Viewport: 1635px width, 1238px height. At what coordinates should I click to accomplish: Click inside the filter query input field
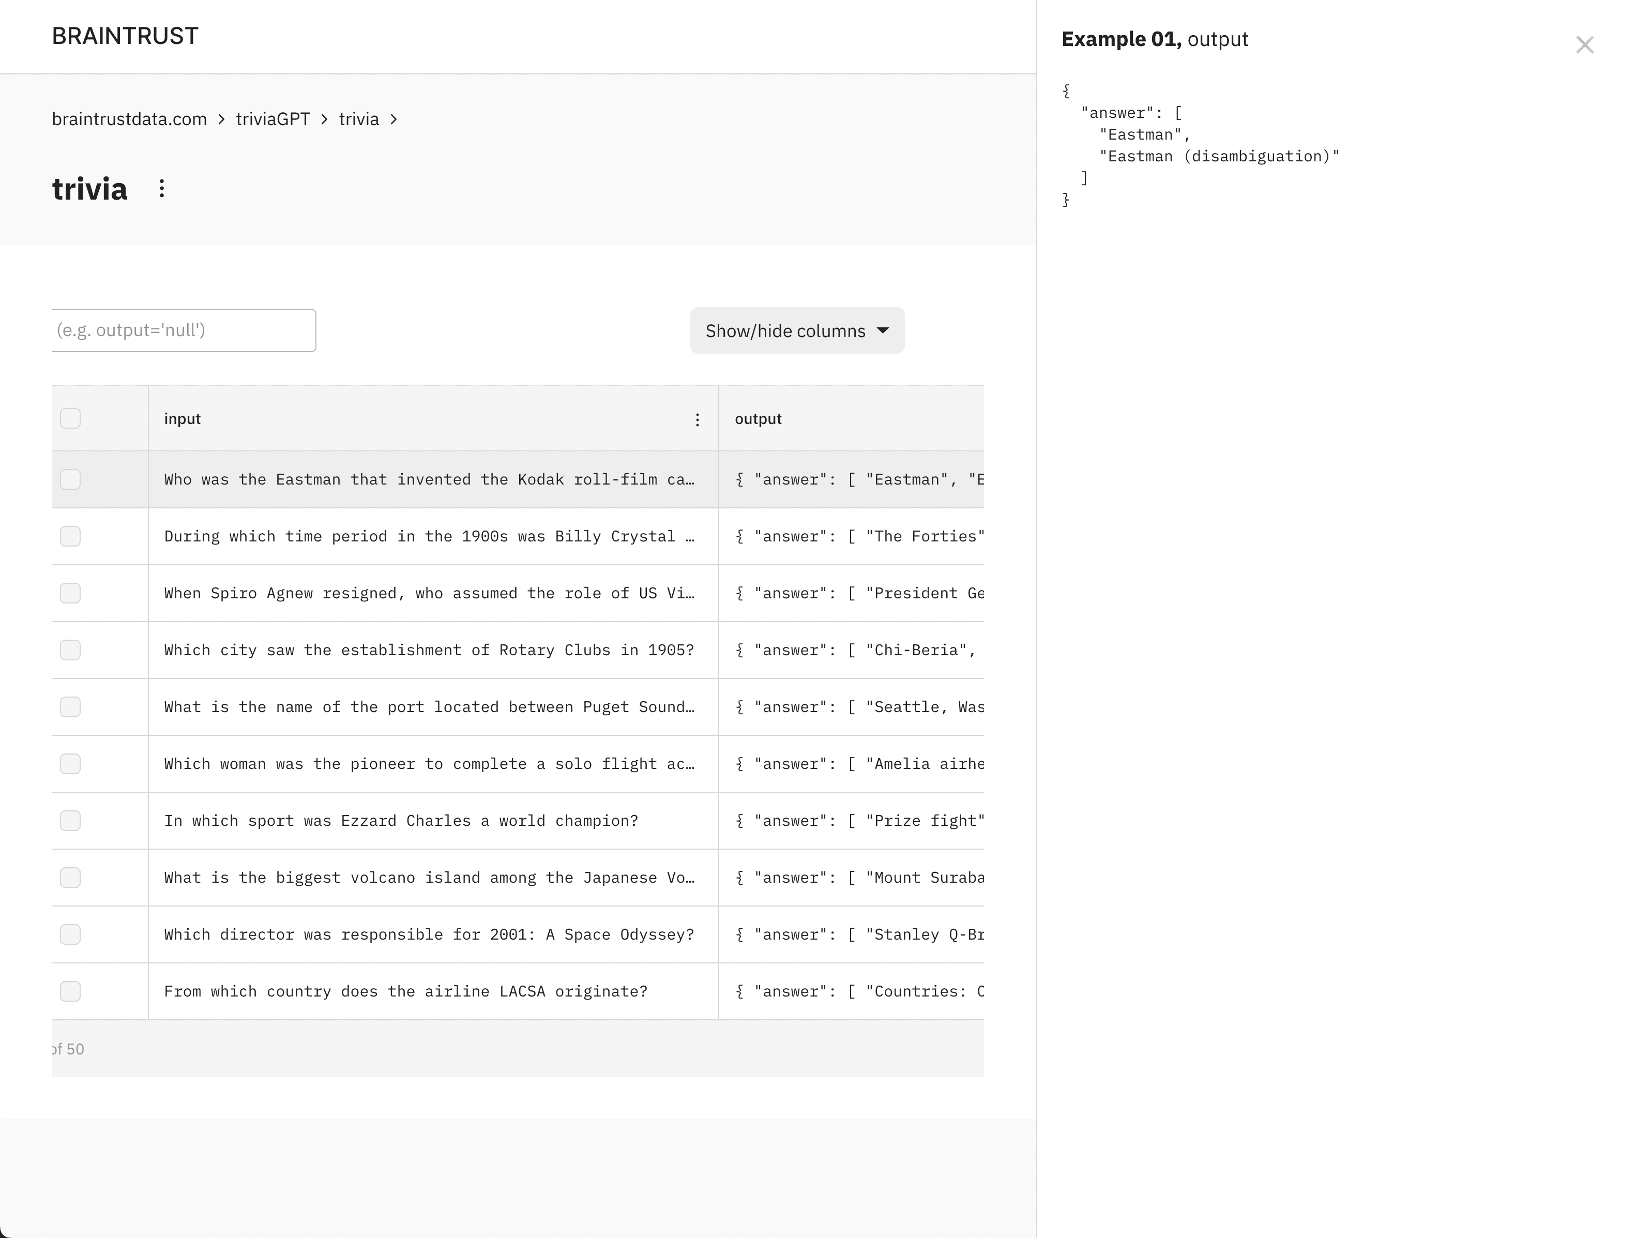(184, 330)
